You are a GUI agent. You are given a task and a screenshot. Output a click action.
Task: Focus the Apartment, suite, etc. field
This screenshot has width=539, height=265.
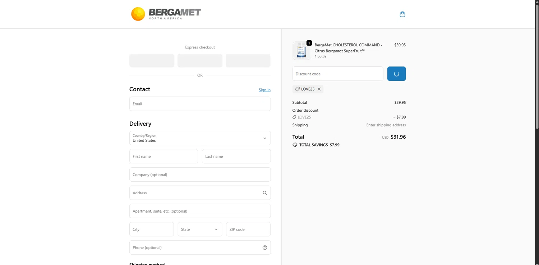200,211
